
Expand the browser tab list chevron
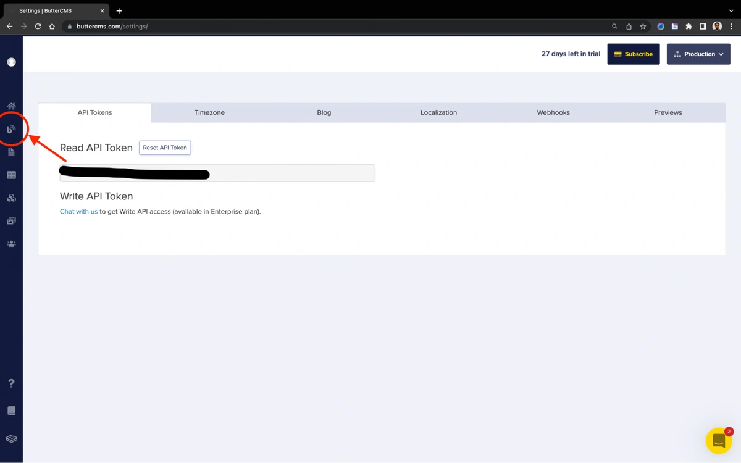coord(732,11)
